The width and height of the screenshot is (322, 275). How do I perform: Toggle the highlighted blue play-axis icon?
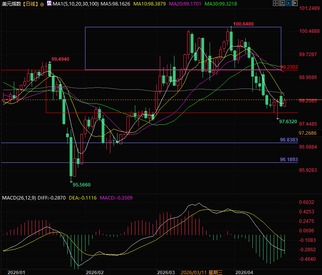pos(288,4)
